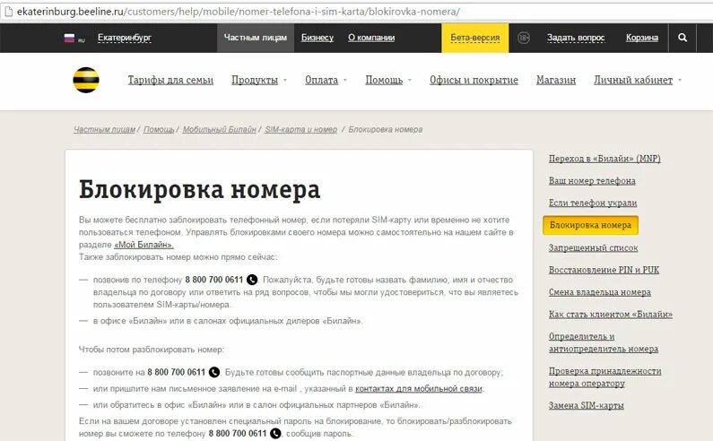Click breadcrumb Частным лицам
The image size is (713, 441).
click(x=105, y=130)
